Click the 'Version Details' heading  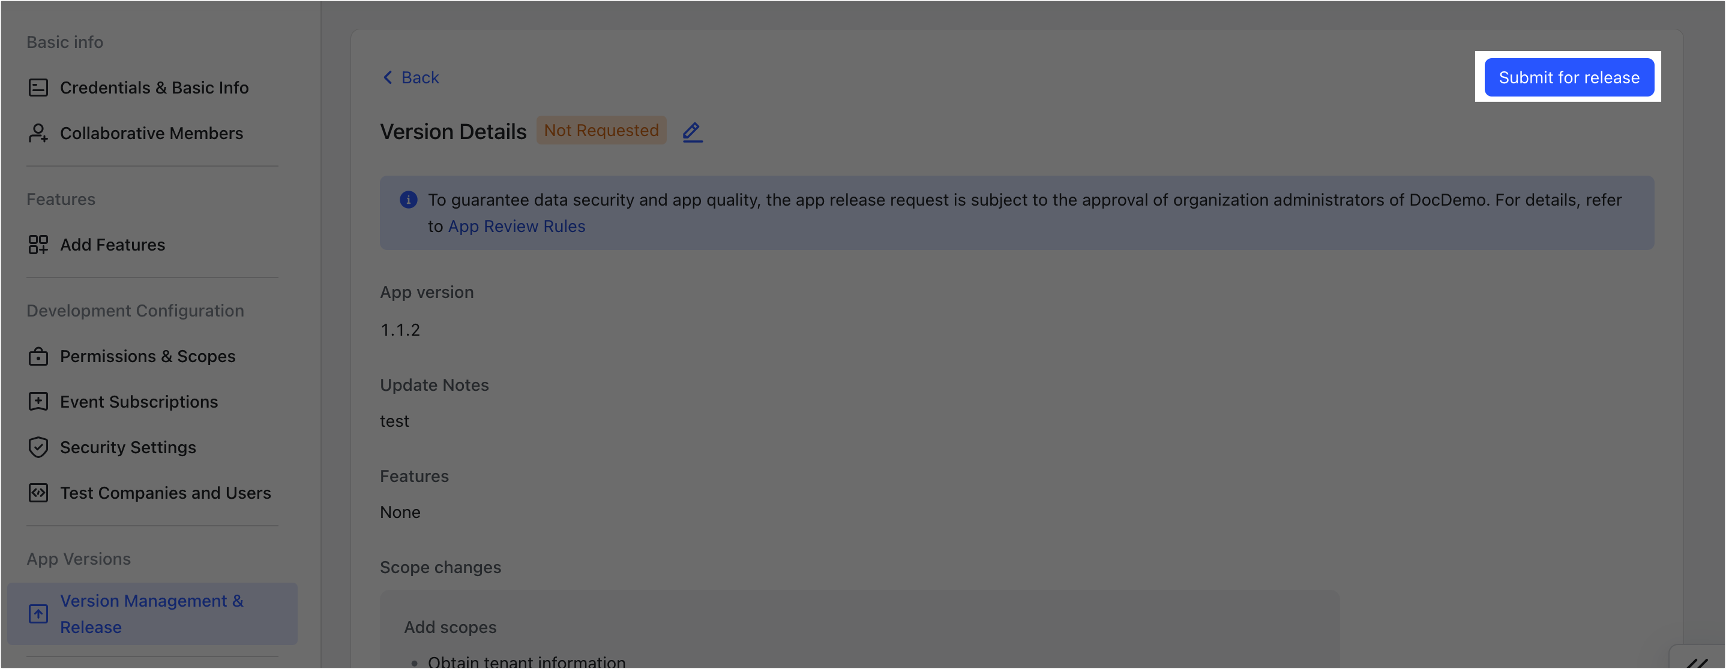click(x=454, y=132)
